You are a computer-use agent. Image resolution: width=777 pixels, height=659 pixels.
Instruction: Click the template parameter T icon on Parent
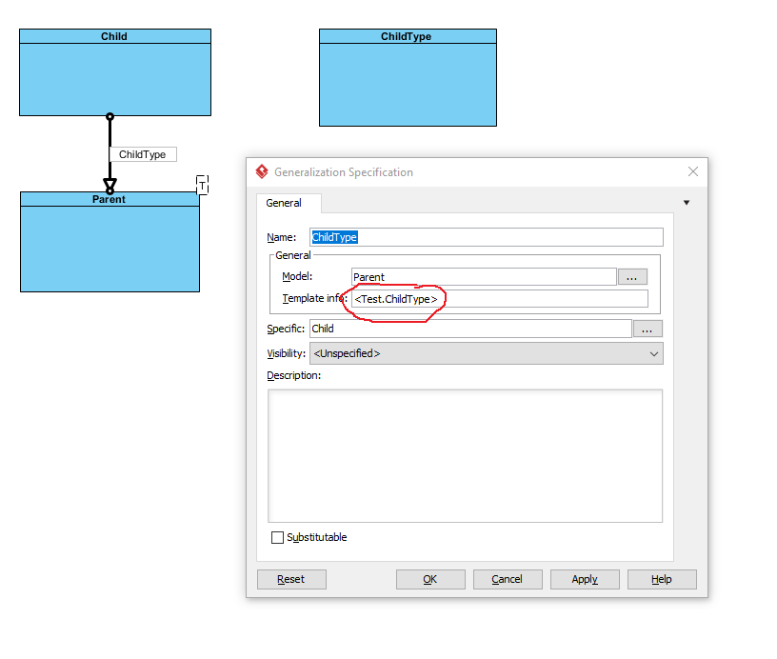click(202, 186)
